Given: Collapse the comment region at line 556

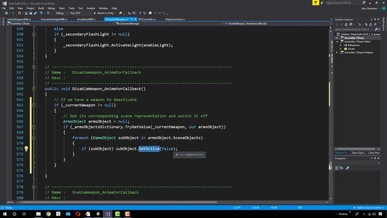Looking at the screenshot, I should [34, 67].
